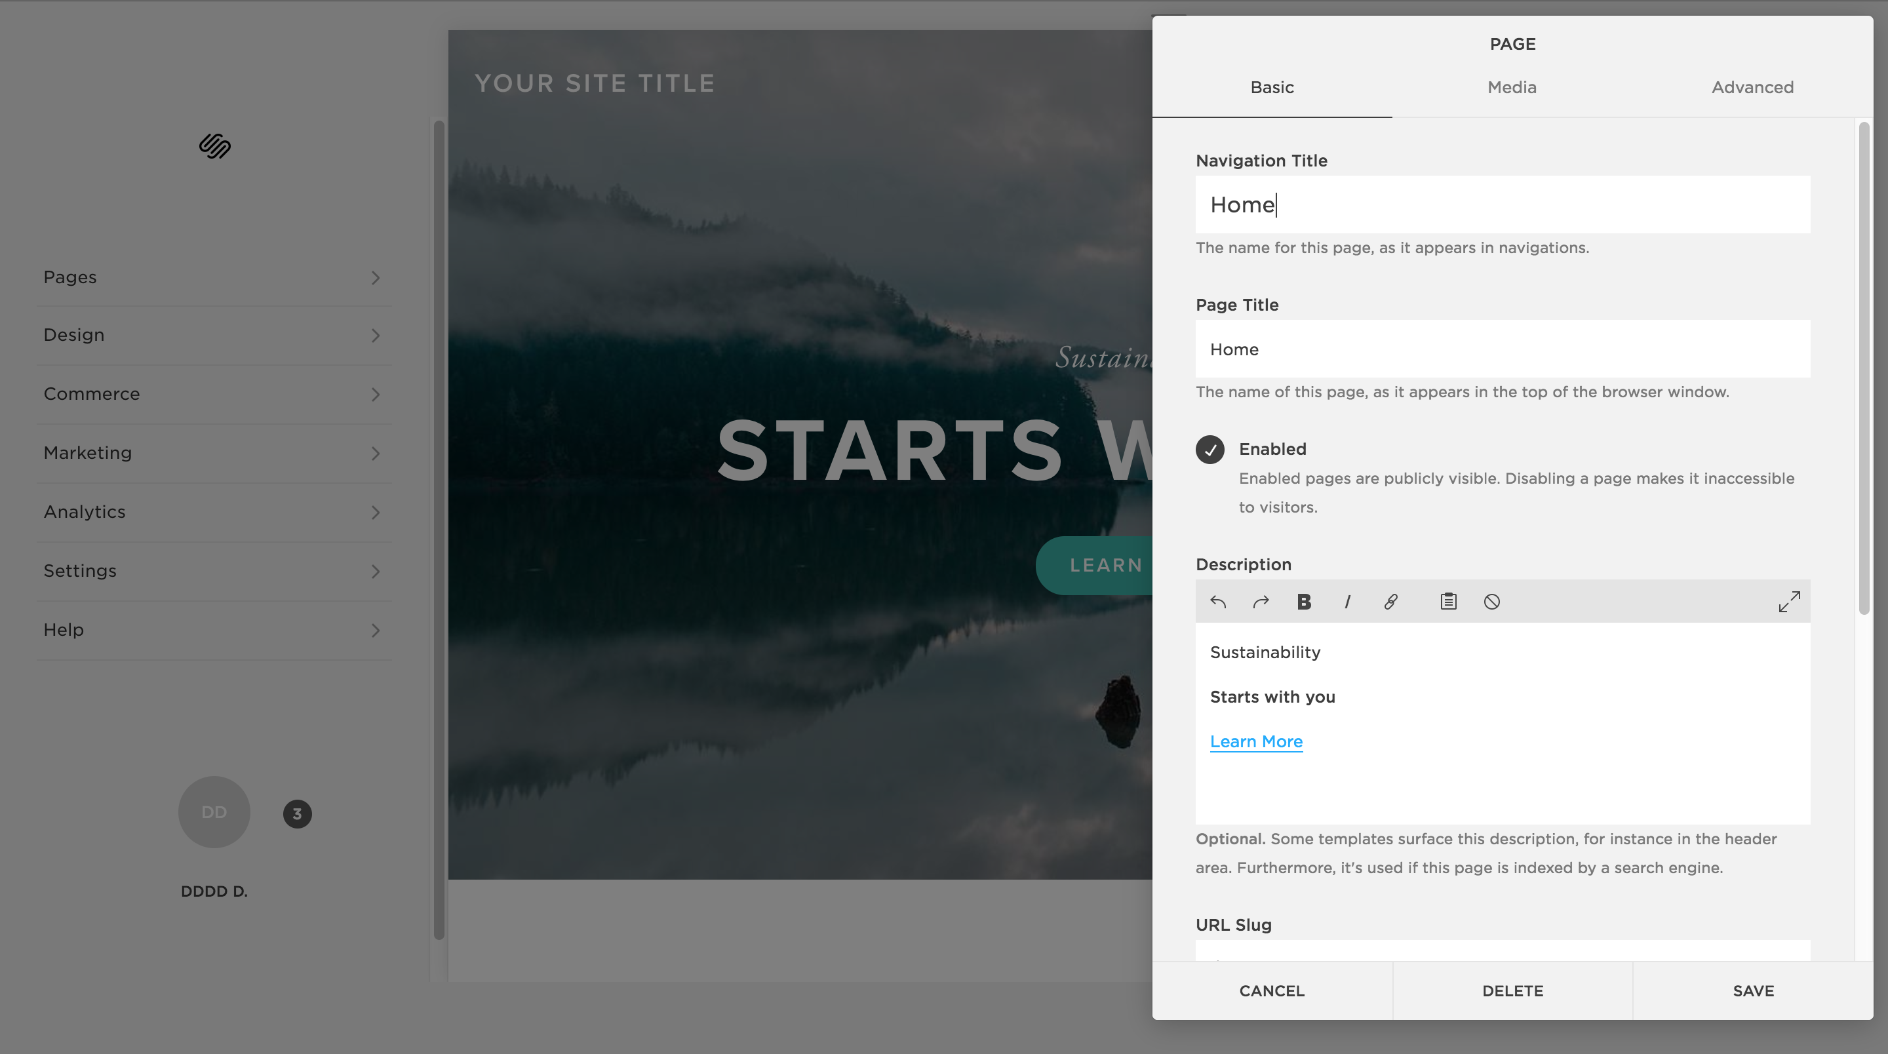Click the Learn More link in description

pos(1255,741)
